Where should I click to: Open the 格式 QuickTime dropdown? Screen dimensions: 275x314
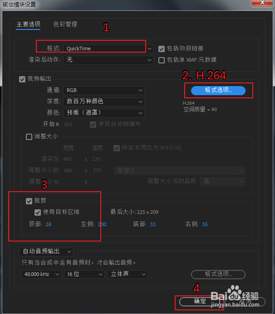click(108, 48)
